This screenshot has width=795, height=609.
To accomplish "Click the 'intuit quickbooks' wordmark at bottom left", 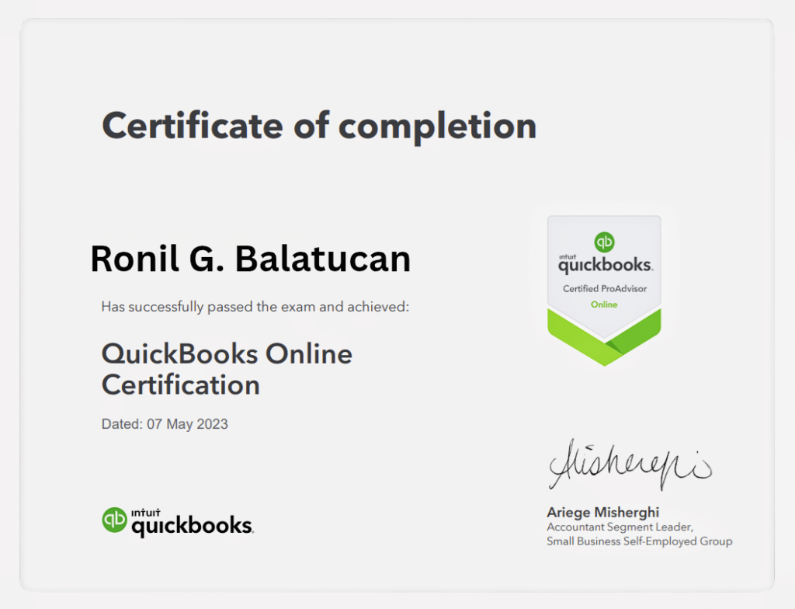I will point(193,522).
